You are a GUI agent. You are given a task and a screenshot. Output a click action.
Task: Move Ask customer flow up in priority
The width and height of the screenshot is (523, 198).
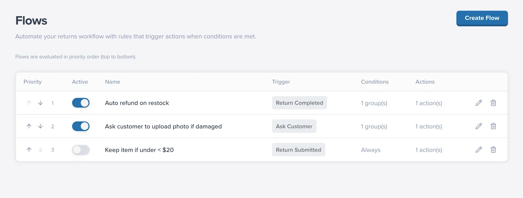(29, 126)
